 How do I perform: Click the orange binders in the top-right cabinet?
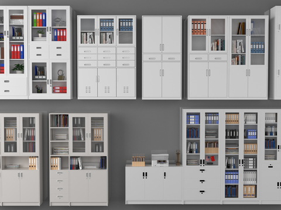click(199, 28)
